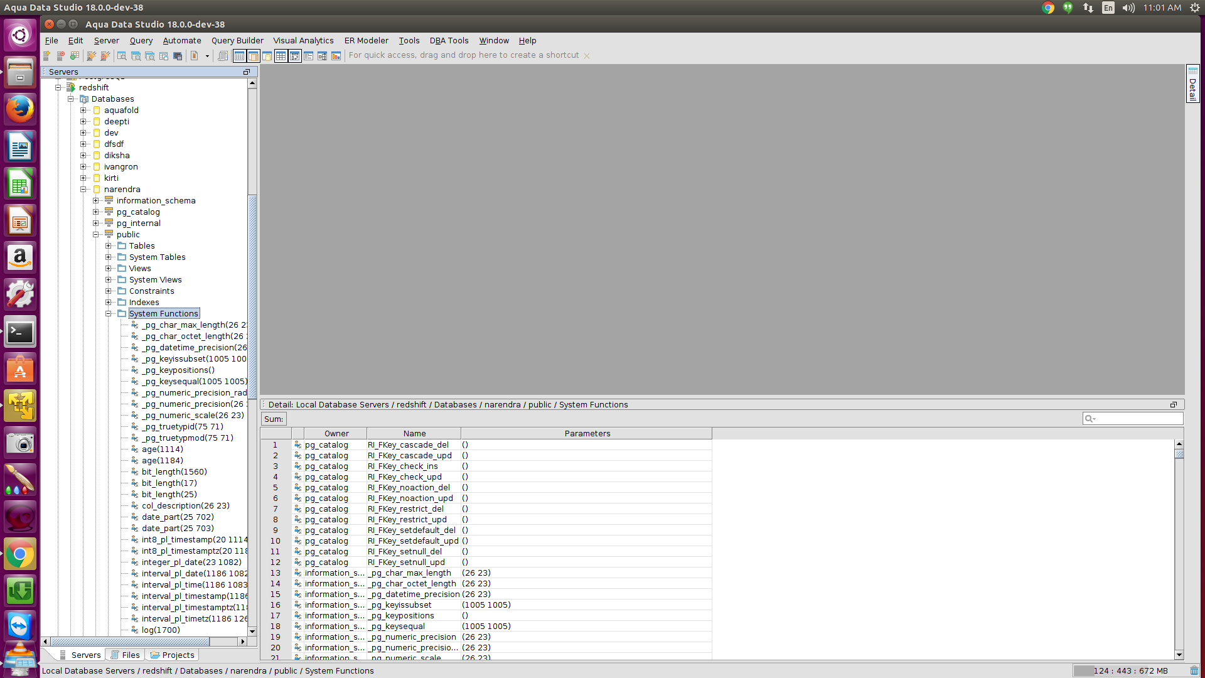Toggle the grid table view button
The width and height of the screenshot is (1205, 678).
coord(281,56)
